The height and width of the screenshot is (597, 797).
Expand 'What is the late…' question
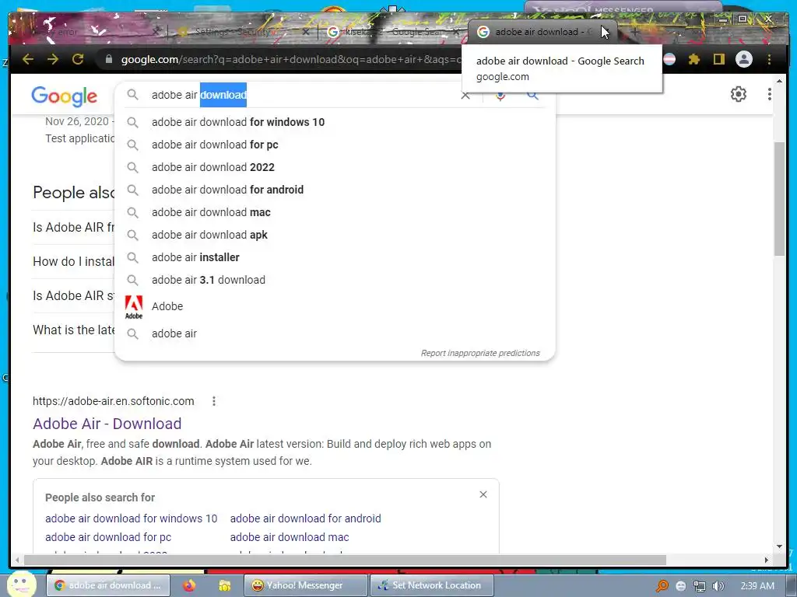coord(74,330)
